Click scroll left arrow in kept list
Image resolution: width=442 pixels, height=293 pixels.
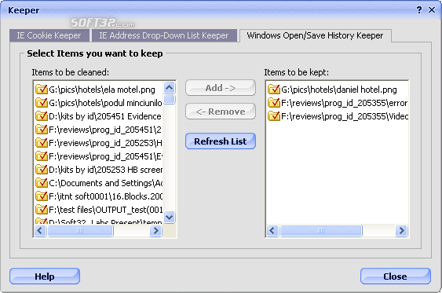[x=272, y=231]
